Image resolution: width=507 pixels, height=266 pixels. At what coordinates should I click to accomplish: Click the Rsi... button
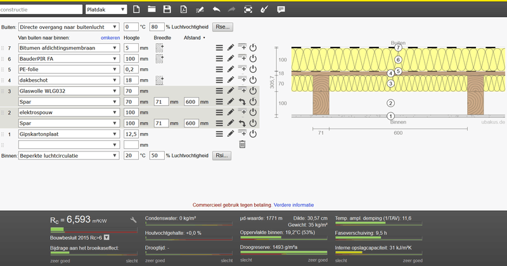tap(222, 155)
